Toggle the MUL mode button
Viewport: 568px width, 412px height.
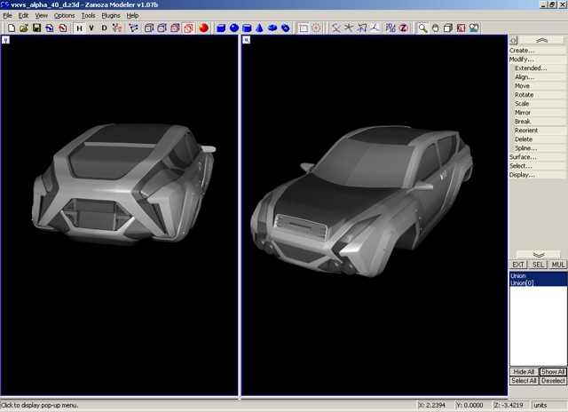click(x=557, y=265)
